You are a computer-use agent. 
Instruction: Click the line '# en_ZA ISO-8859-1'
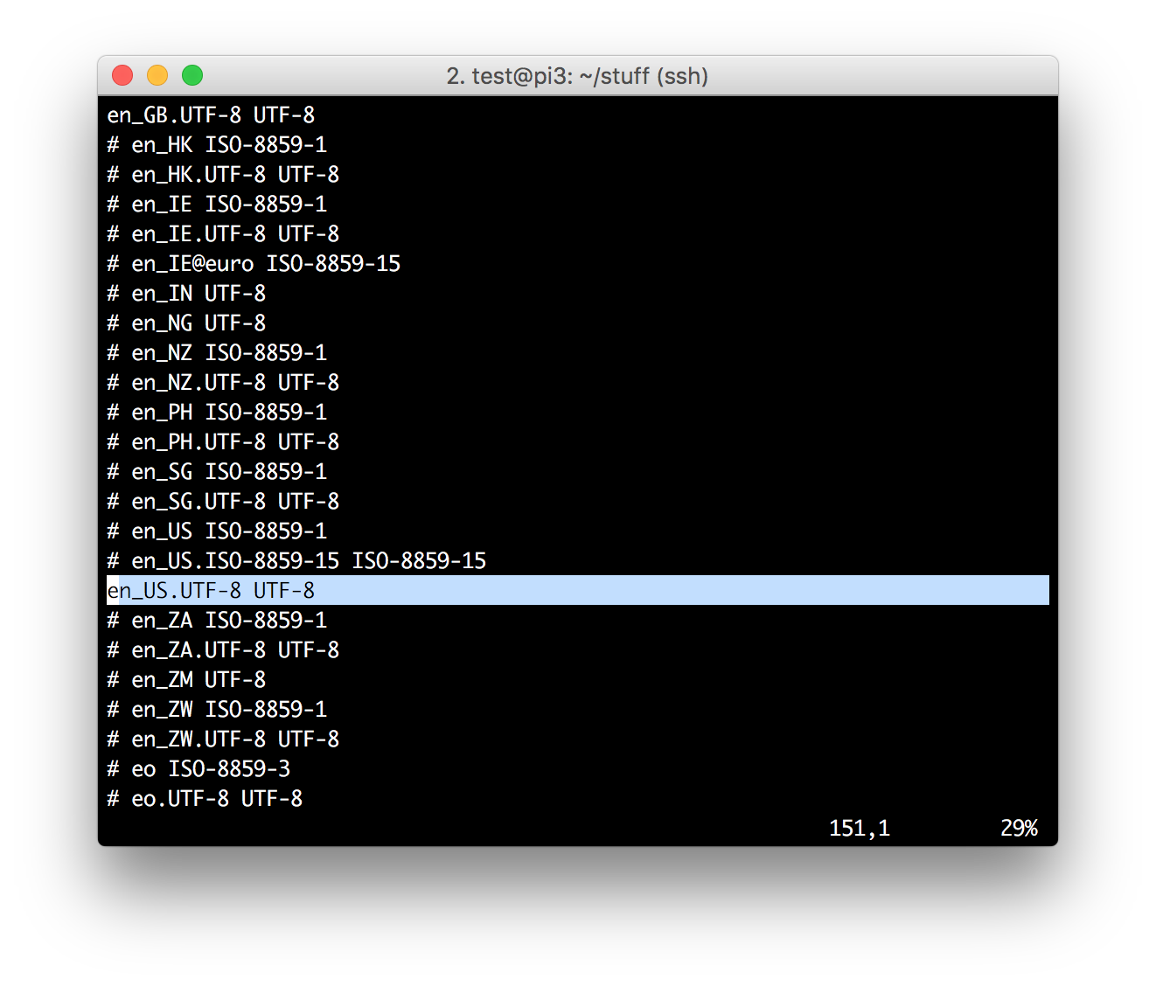coord(217,621)
